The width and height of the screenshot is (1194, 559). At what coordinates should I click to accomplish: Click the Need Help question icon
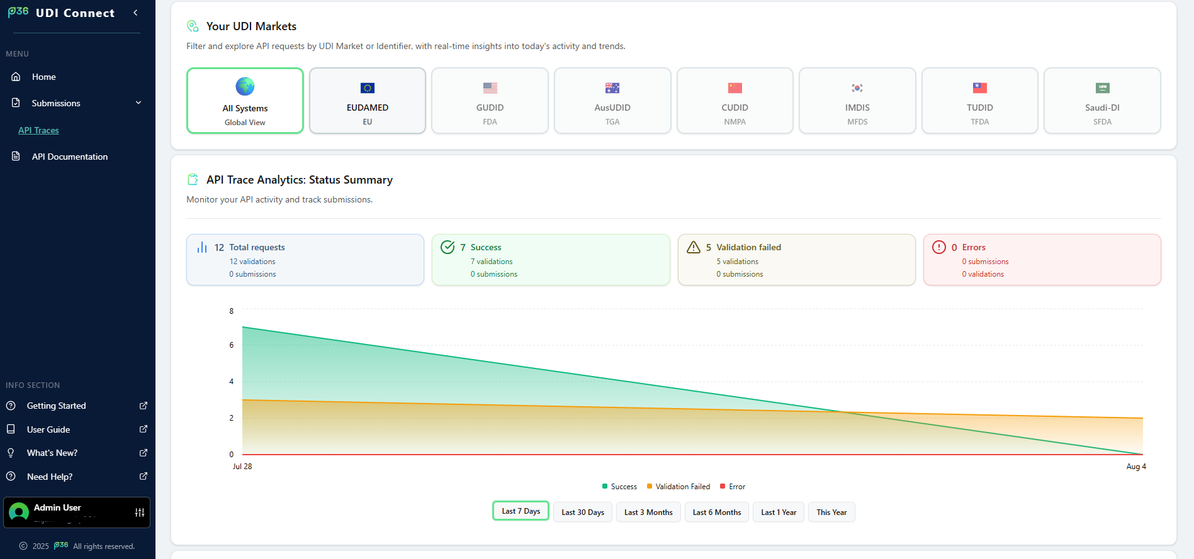pos(11,476)
